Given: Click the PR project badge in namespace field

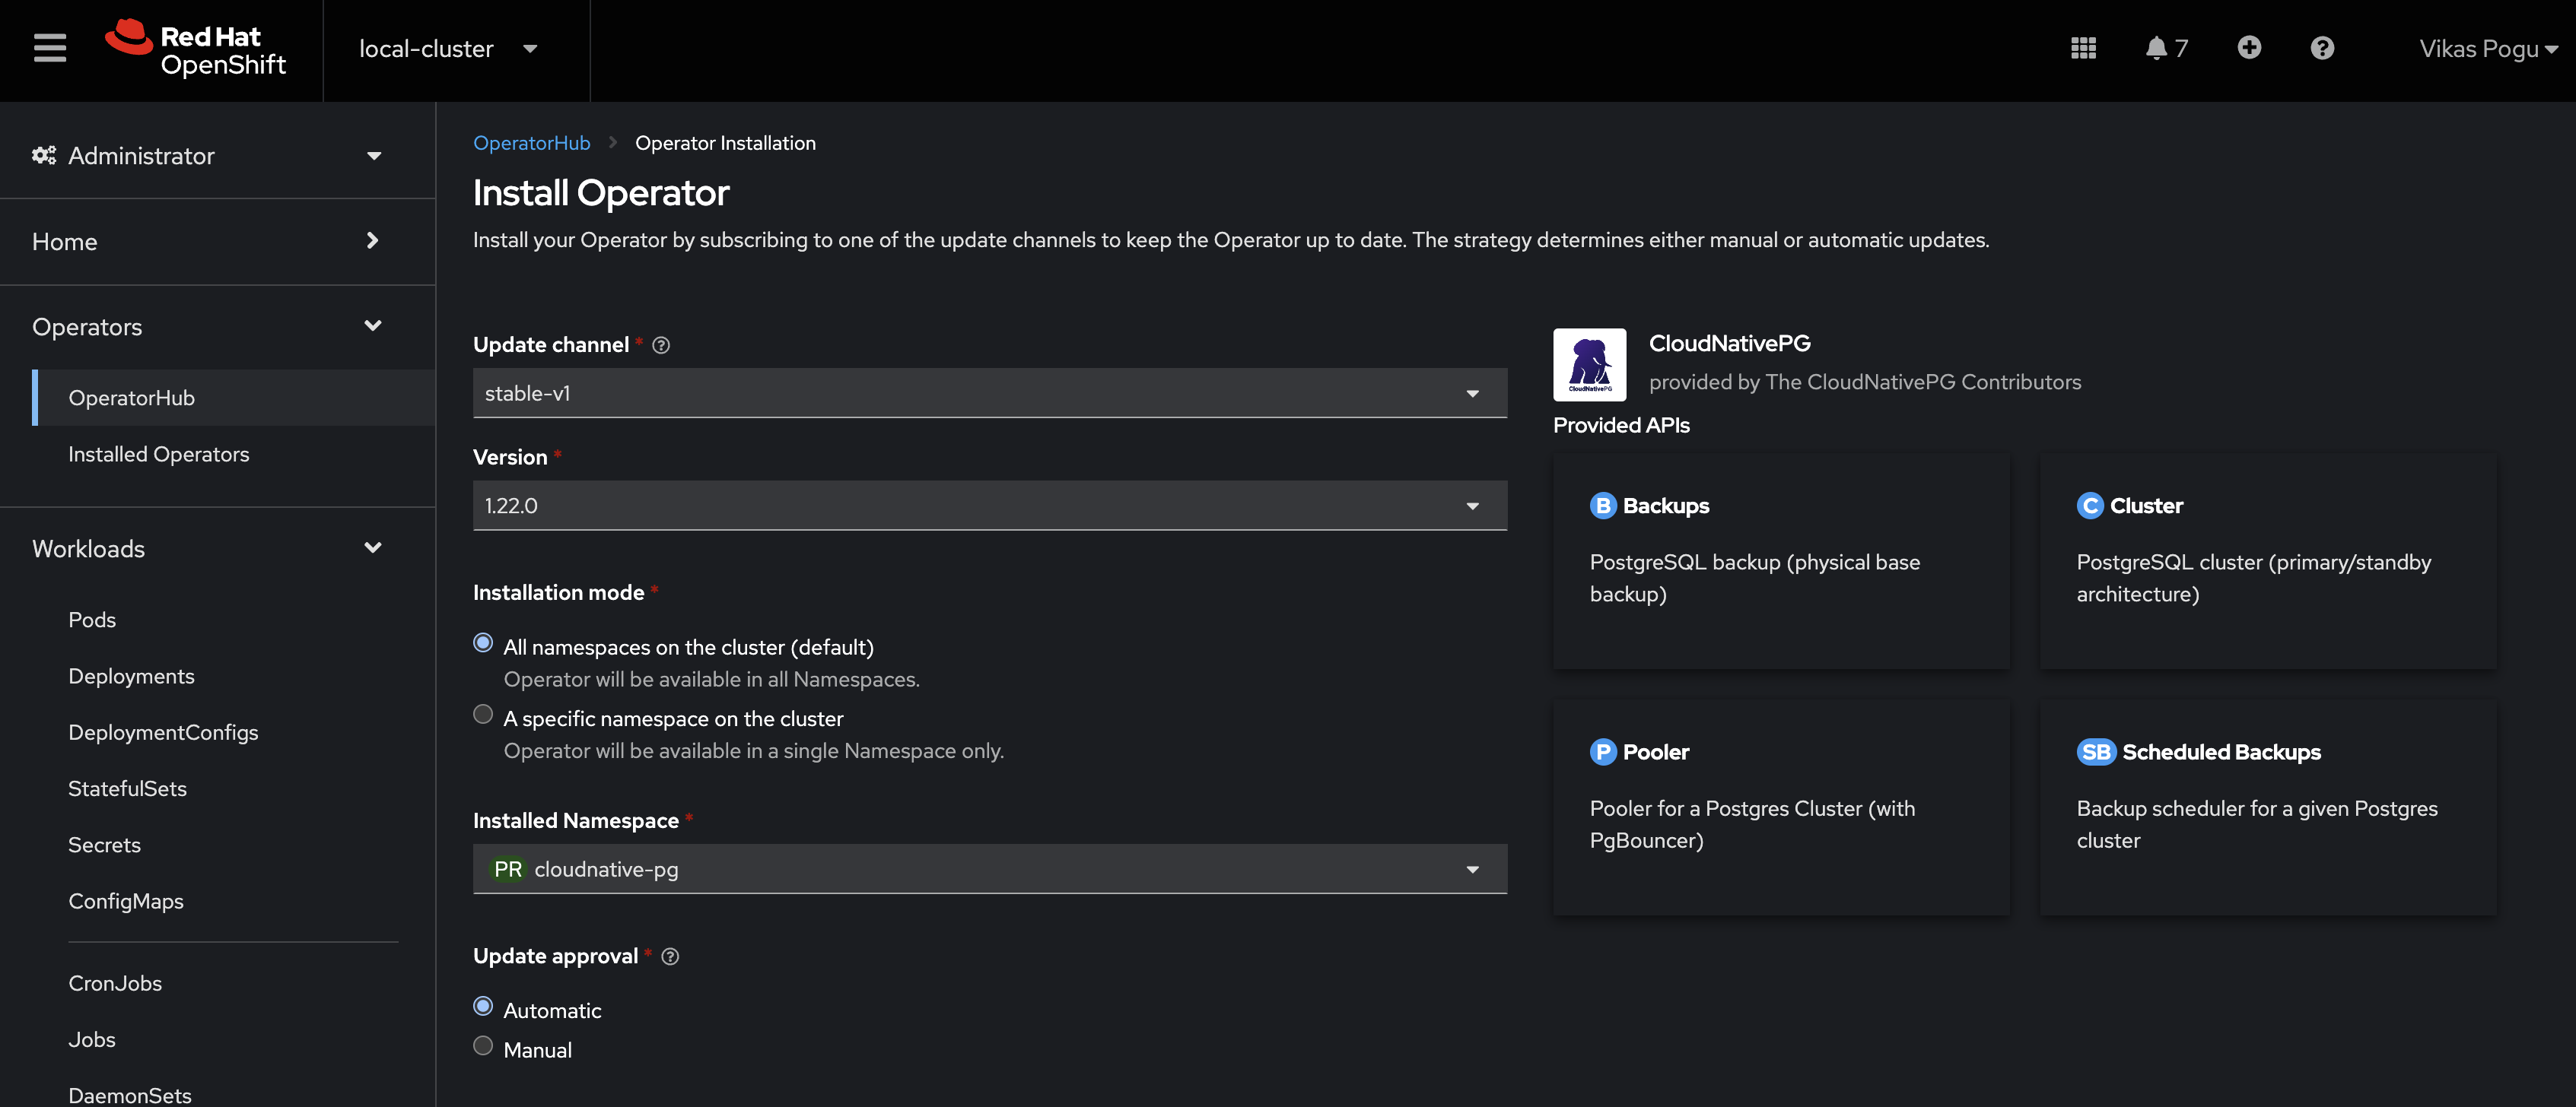Looking at the screenshot, I should (x=508, y=869).
